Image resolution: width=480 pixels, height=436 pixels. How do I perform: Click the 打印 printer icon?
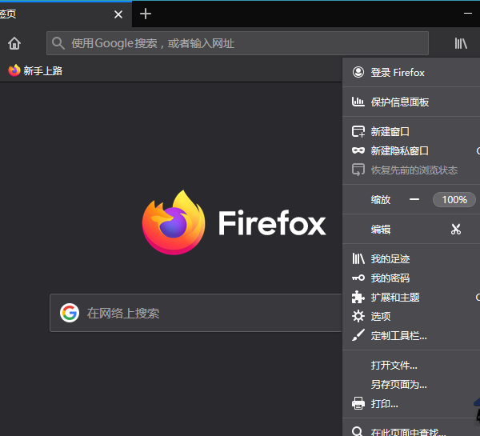point(358,404)
